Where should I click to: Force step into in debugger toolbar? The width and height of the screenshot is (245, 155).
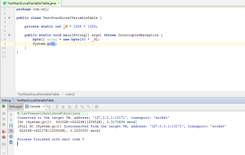(69, 107)
